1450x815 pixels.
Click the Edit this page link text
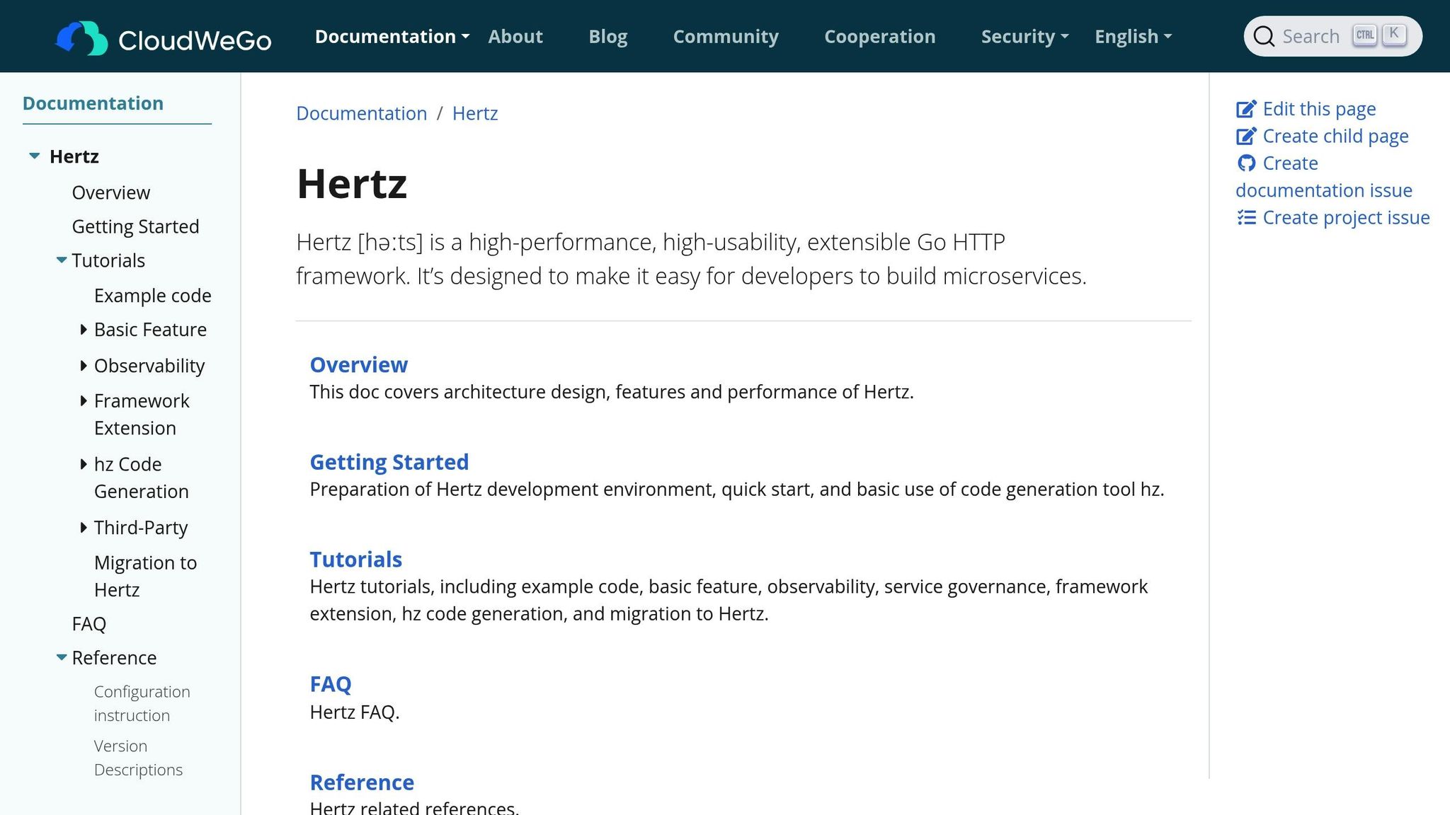(x=1319, y=109)
